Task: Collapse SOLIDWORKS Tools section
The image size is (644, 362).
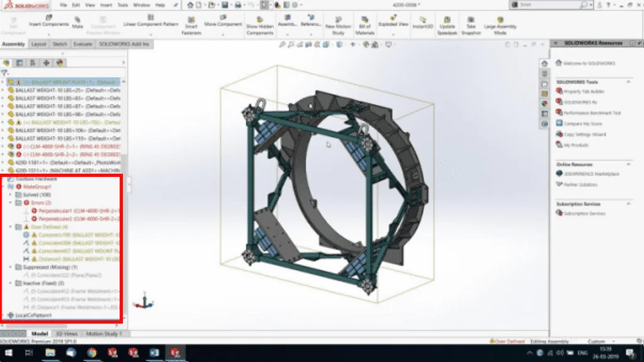Action: pos(628,82)
